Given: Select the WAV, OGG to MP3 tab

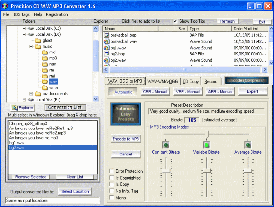Looking at the screenshot, I should click(x=125, y=81).
